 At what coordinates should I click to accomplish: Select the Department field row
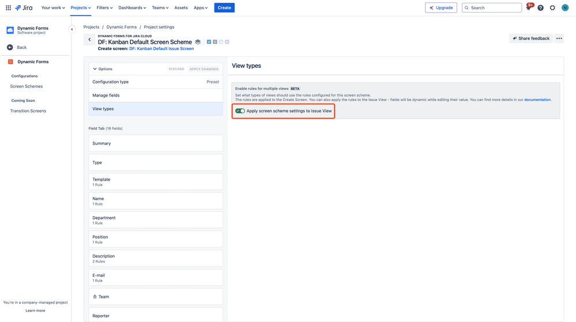[156, 220]
